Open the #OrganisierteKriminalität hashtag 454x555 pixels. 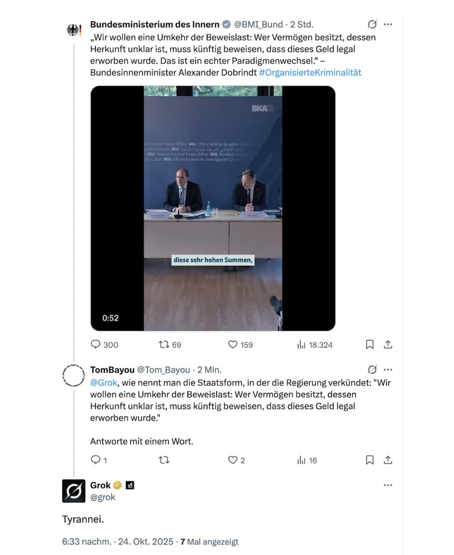pyautogui.click(x=310, y=73)
